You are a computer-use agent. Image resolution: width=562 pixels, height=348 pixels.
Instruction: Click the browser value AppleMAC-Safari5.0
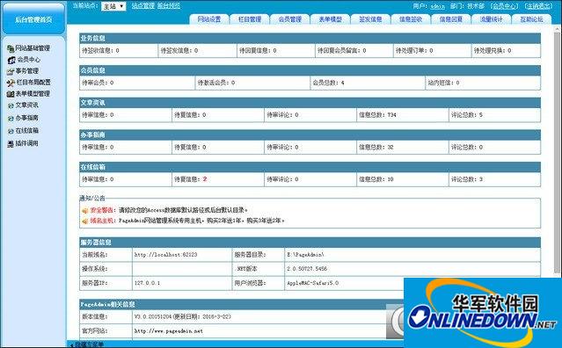312,283
